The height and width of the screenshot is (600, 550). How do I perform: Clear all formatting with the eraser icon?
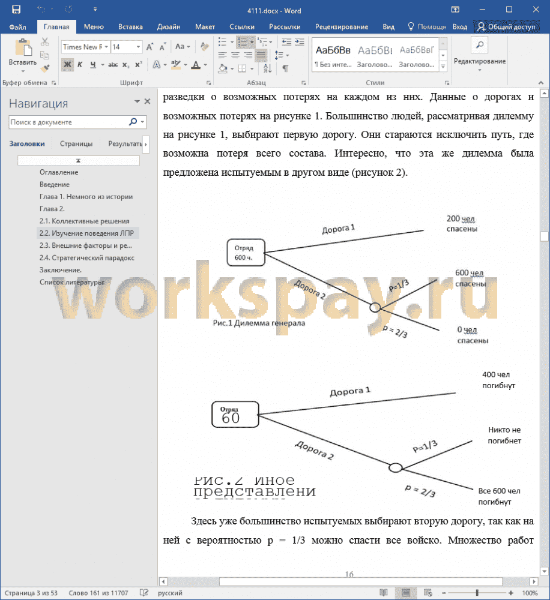coord(205,47)
